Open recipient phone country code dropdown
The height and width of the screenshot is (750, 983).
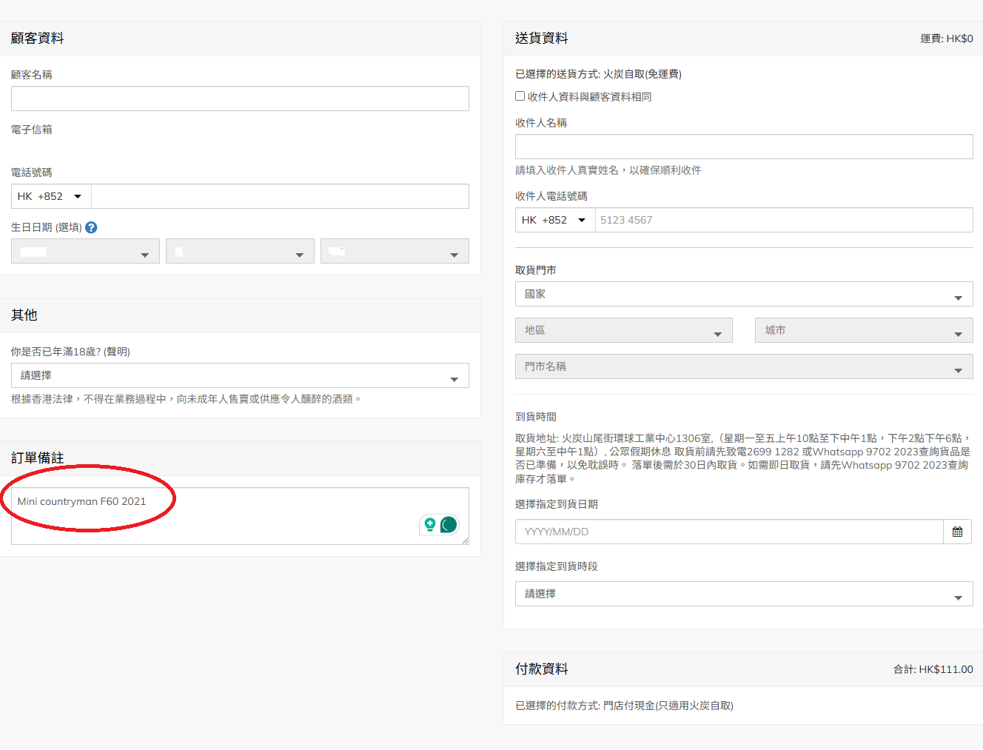tap(555, 220)
